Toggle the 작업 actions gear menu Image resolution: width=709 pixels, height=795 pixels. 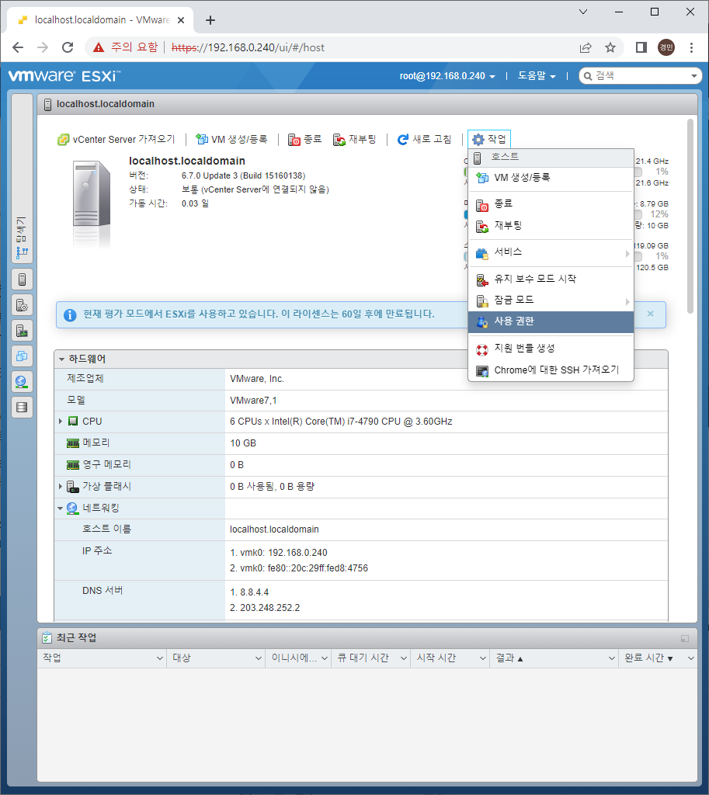pos(489,140)
